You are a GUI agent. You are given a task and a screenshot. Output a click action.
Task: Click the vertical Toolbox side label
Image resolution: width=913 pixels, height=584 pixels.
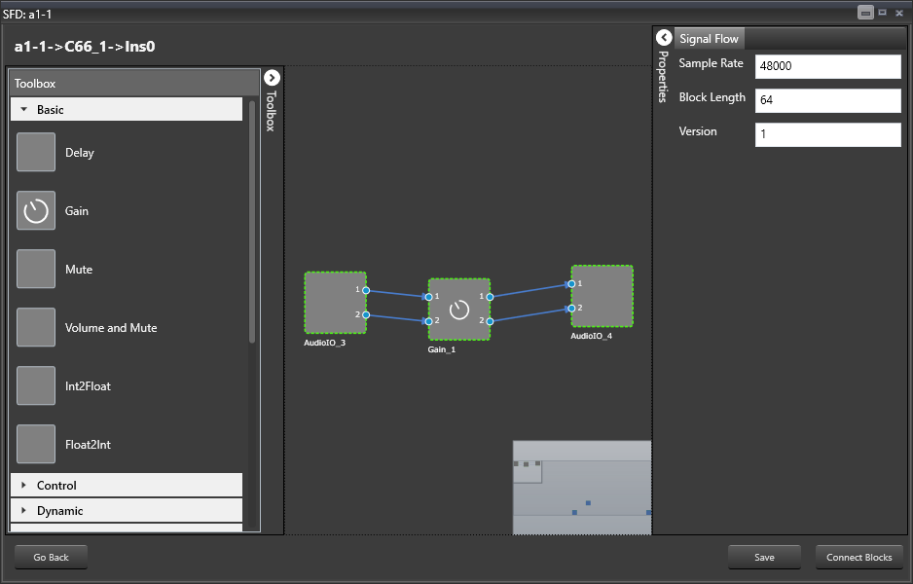(x=271, y=111)
